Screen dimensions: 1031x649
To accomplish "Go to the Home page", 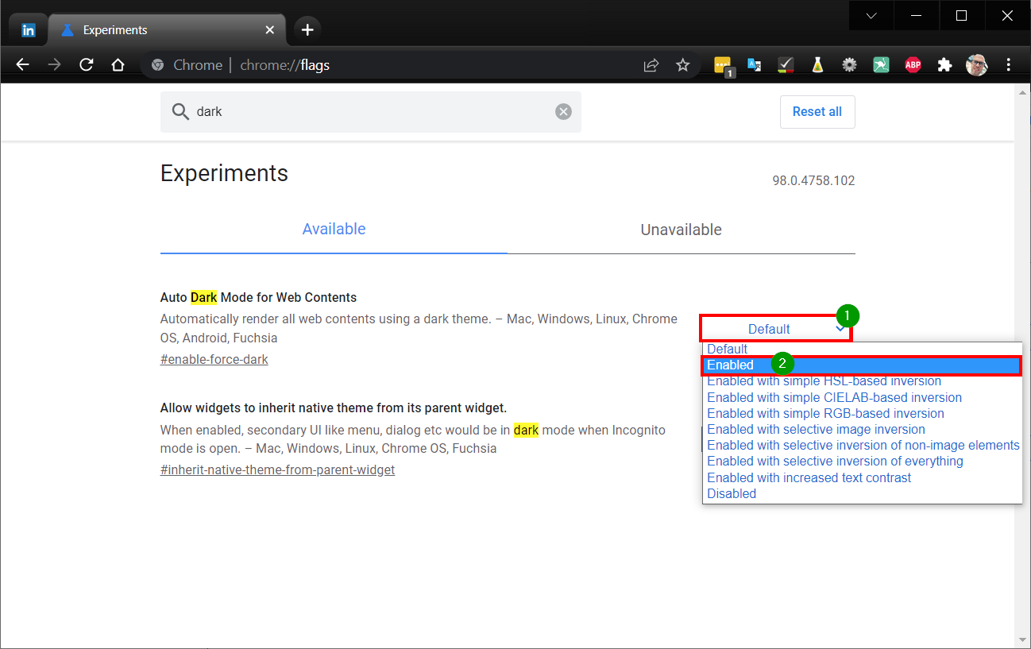I will [x=118, y=65].
